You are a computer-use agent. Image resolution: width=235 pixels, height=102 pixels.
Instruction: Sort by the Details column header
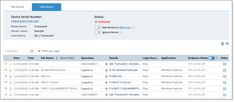[114, 58]
